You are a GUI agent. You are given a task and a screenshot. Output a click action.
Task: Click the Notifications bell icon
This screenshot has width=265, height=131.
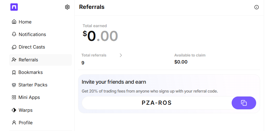14,35
